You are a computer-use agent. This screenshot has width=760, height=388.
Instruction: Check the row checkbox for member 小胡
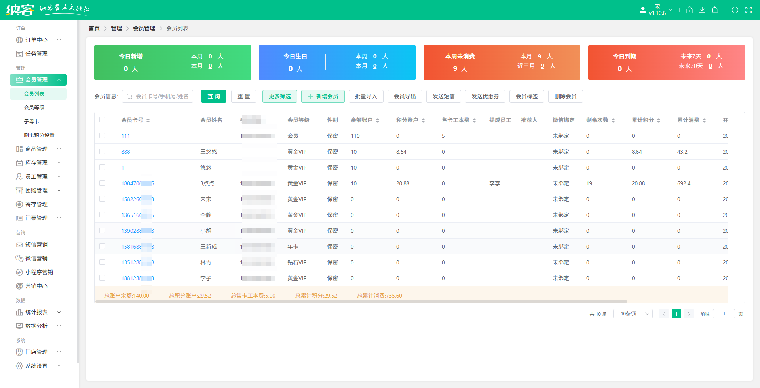tap(102, 230)
